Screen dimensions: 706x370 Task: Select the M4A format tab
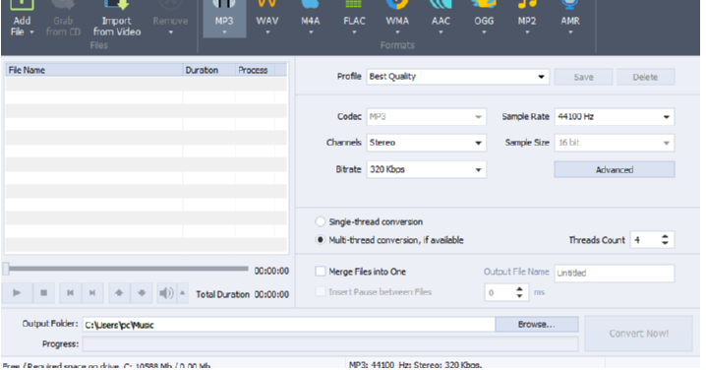coord(310,19)
